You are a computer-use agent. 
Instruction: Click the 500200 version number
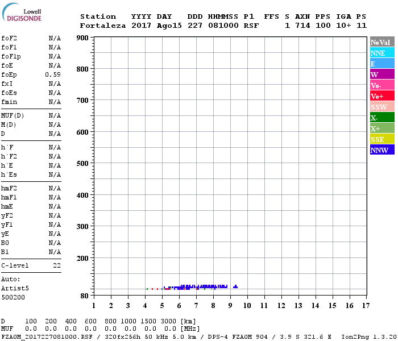coord(13,298)
